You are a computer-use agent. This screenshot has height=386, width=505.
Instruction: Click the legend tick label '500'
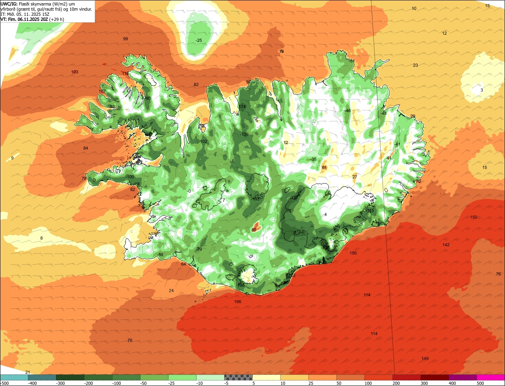point(480,383)
